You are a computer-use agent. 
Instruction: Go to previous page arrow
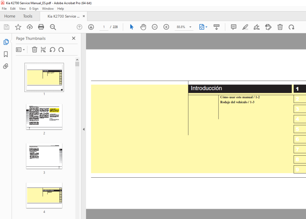coord(79,27)
